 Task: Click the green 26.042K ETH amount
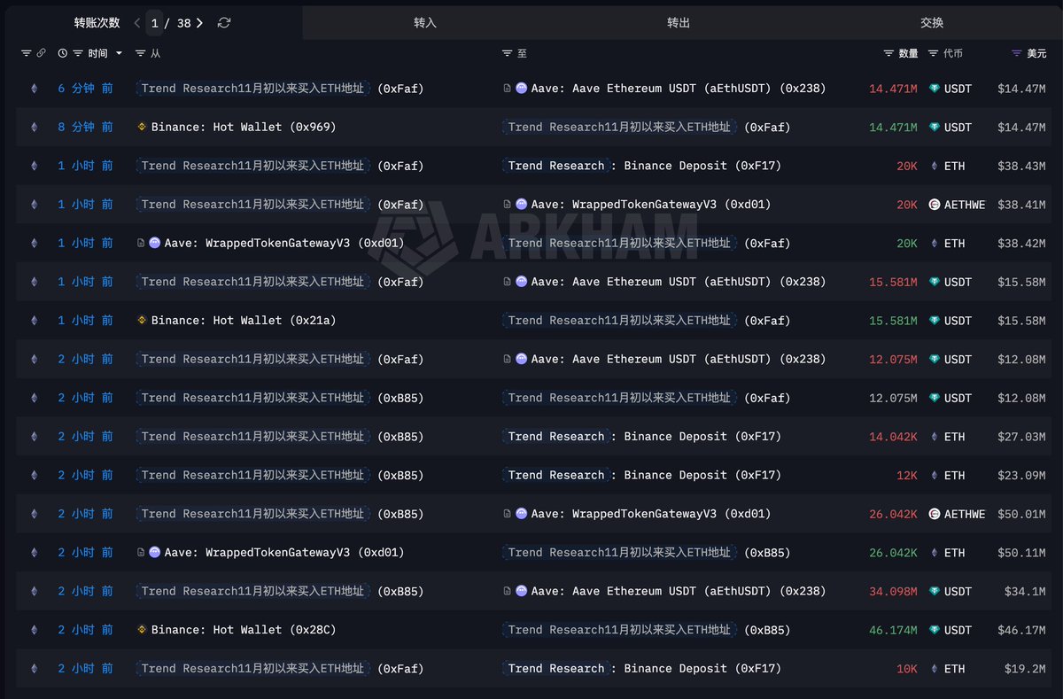893,553
